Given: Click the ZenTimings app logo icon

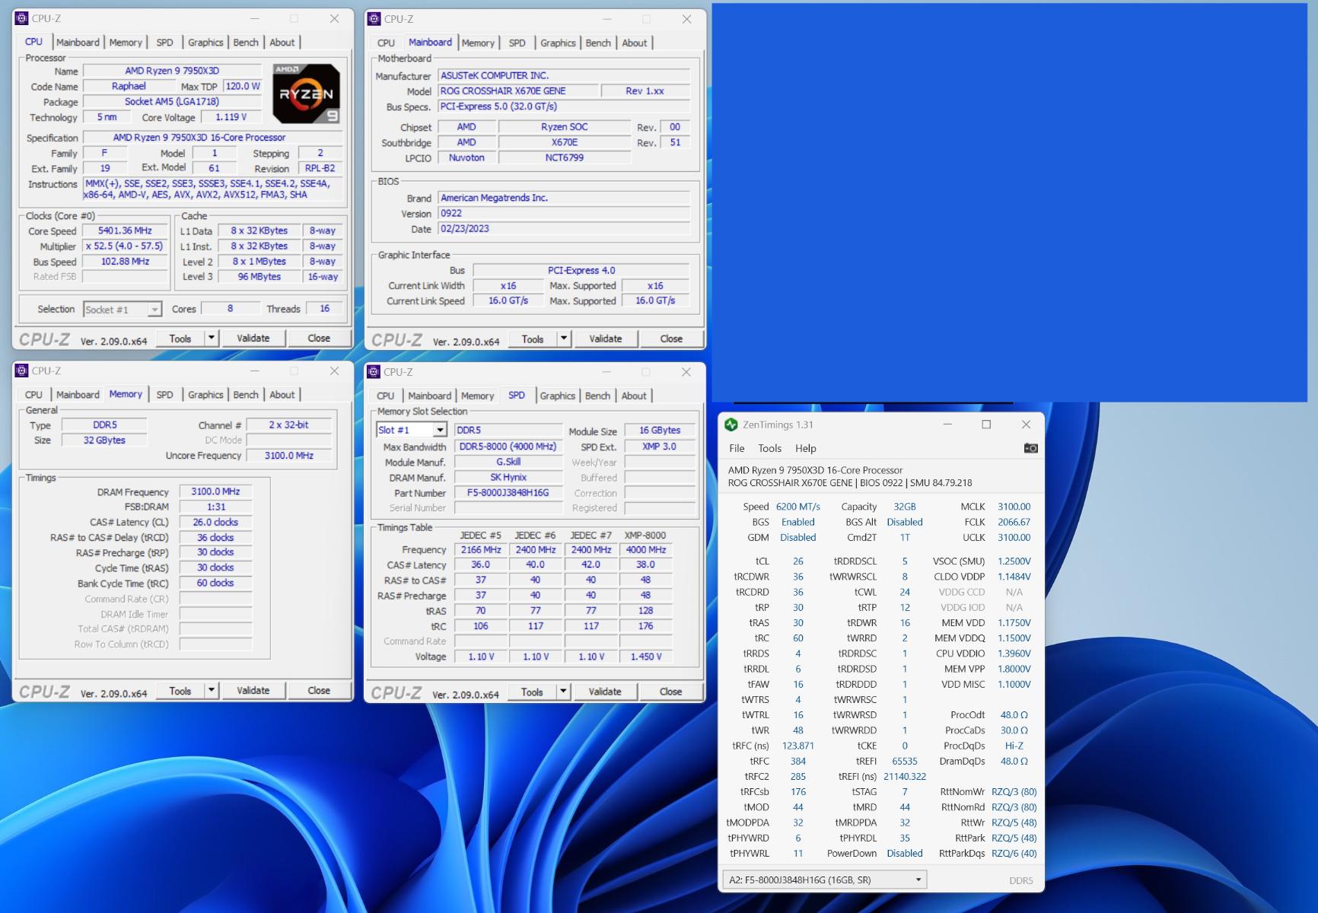Looking at the screenshot, I should click(731, 425).
